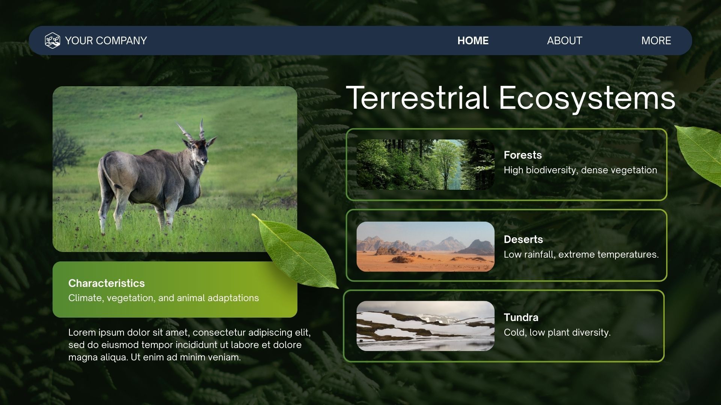Click 'Low rainfall, extreme temperatures' text

pyautogui.click(x=581, y=255)
